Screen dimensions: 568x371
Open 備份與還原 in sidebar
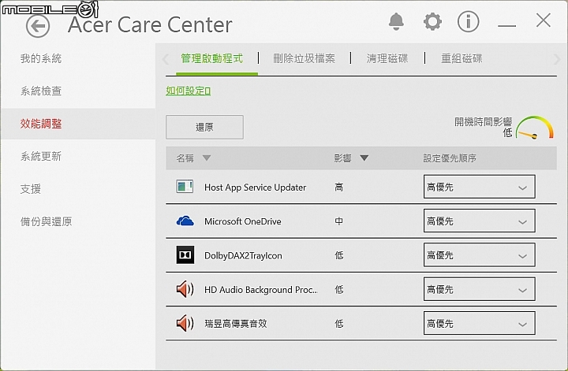[46, 221]
